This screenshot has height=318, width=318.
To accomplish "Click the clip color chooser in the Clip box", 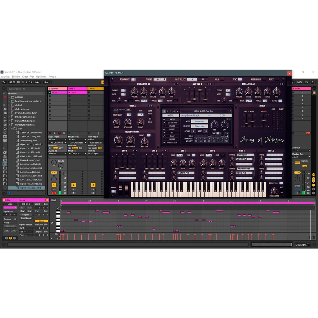I will pos(10,208).
